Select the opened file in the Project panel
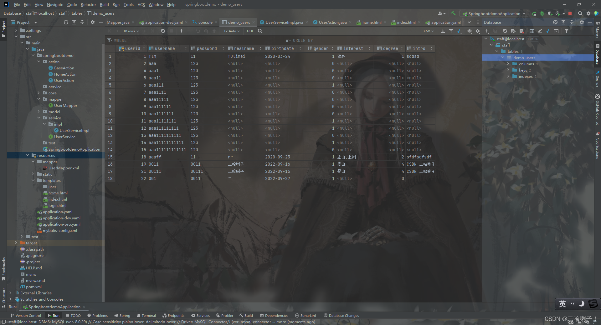 click(66, 22)
